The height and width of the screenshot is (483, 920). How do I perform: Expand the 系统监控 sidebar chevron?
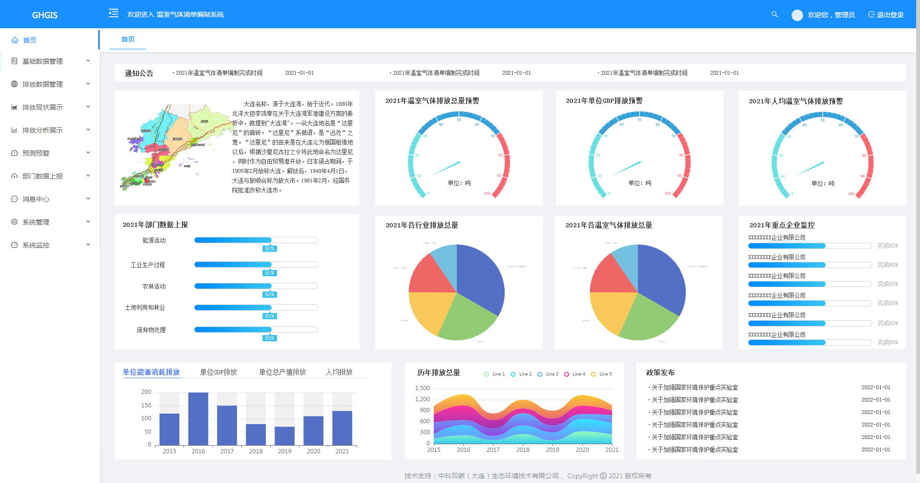88,245
